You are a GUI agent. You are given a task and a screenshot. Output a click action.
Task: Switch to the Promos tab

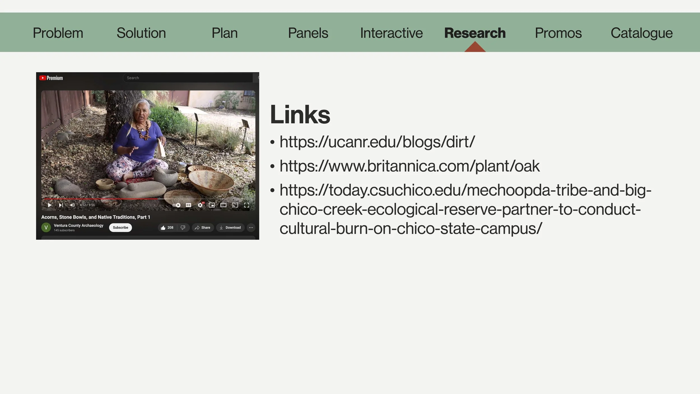tap(558, 33)
